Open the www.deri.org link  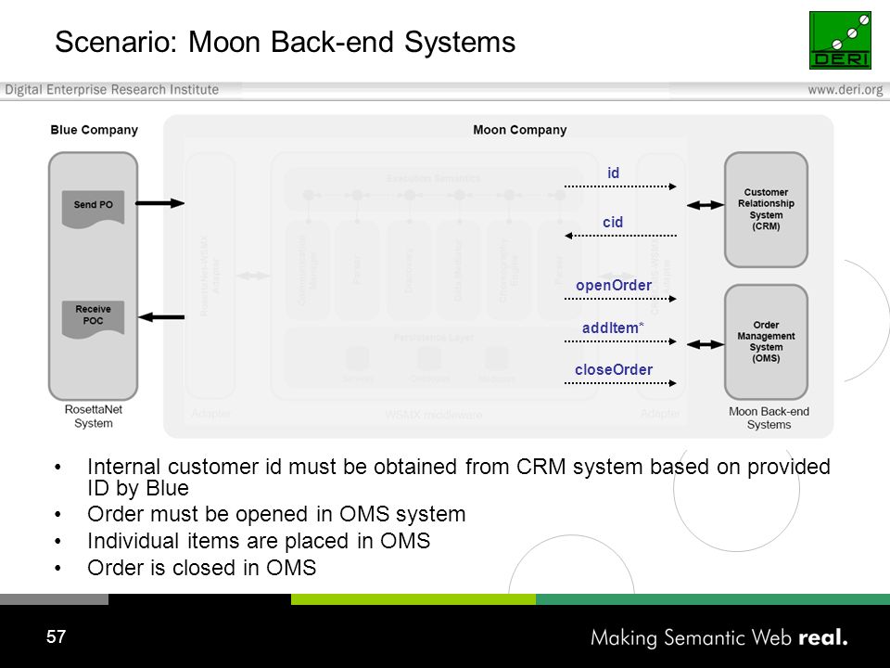845,90
